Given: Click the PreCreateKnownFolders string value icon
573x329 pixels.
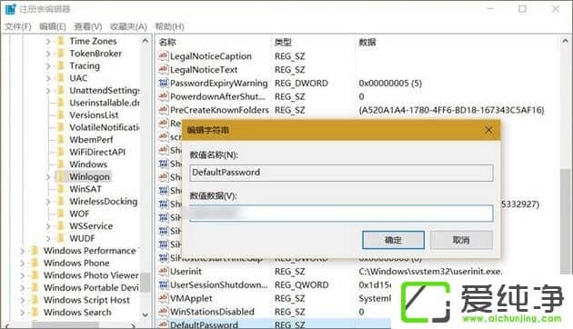Looking at the screenshot, I should click(164, 110).
